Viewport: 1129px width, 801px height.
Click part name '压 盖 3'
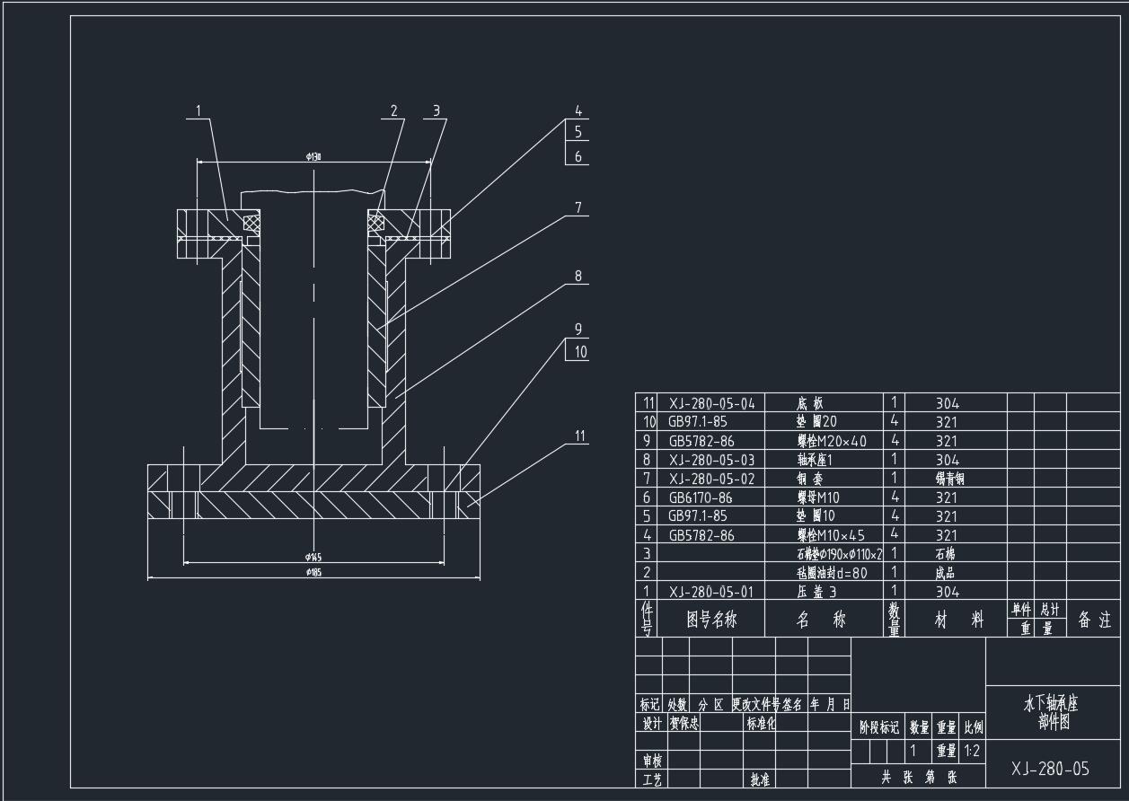tap(817, 592)
